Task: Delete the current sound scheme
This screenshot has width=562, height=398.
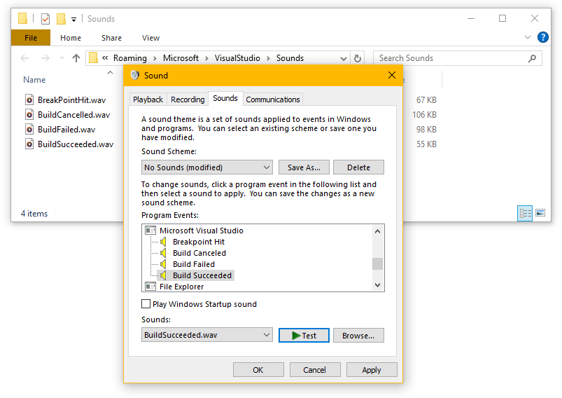Action: [x=358, y=167]
